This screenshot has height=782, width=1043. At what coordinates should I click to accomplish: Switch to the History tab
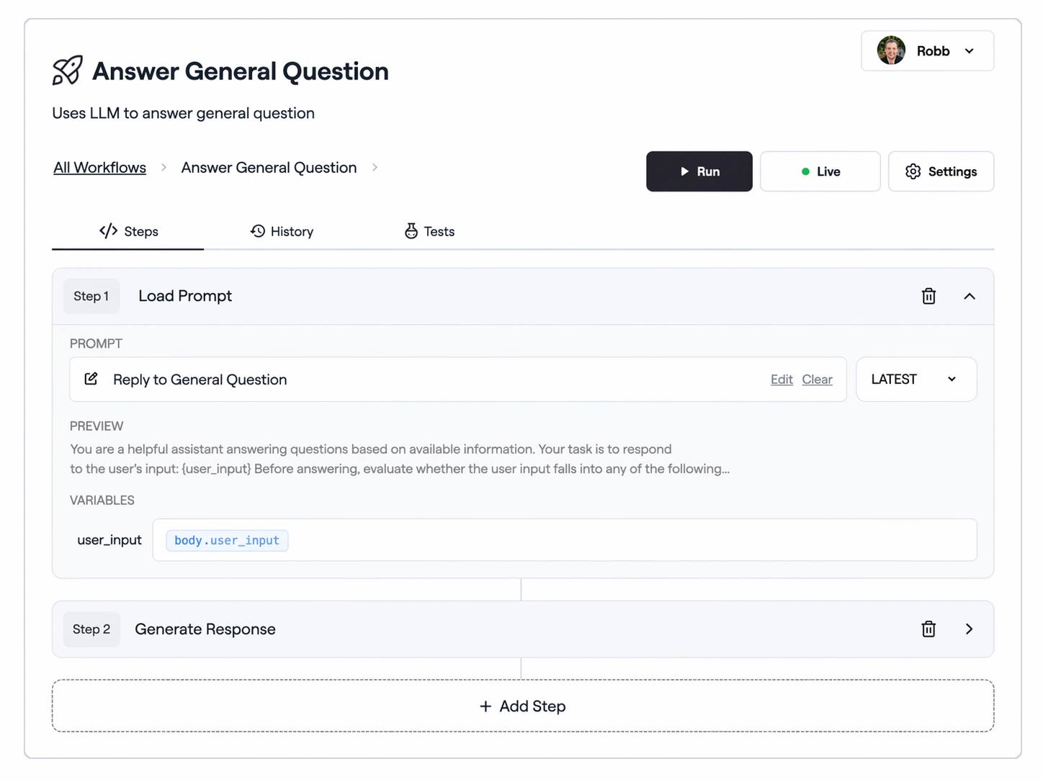tap(282, 231)
